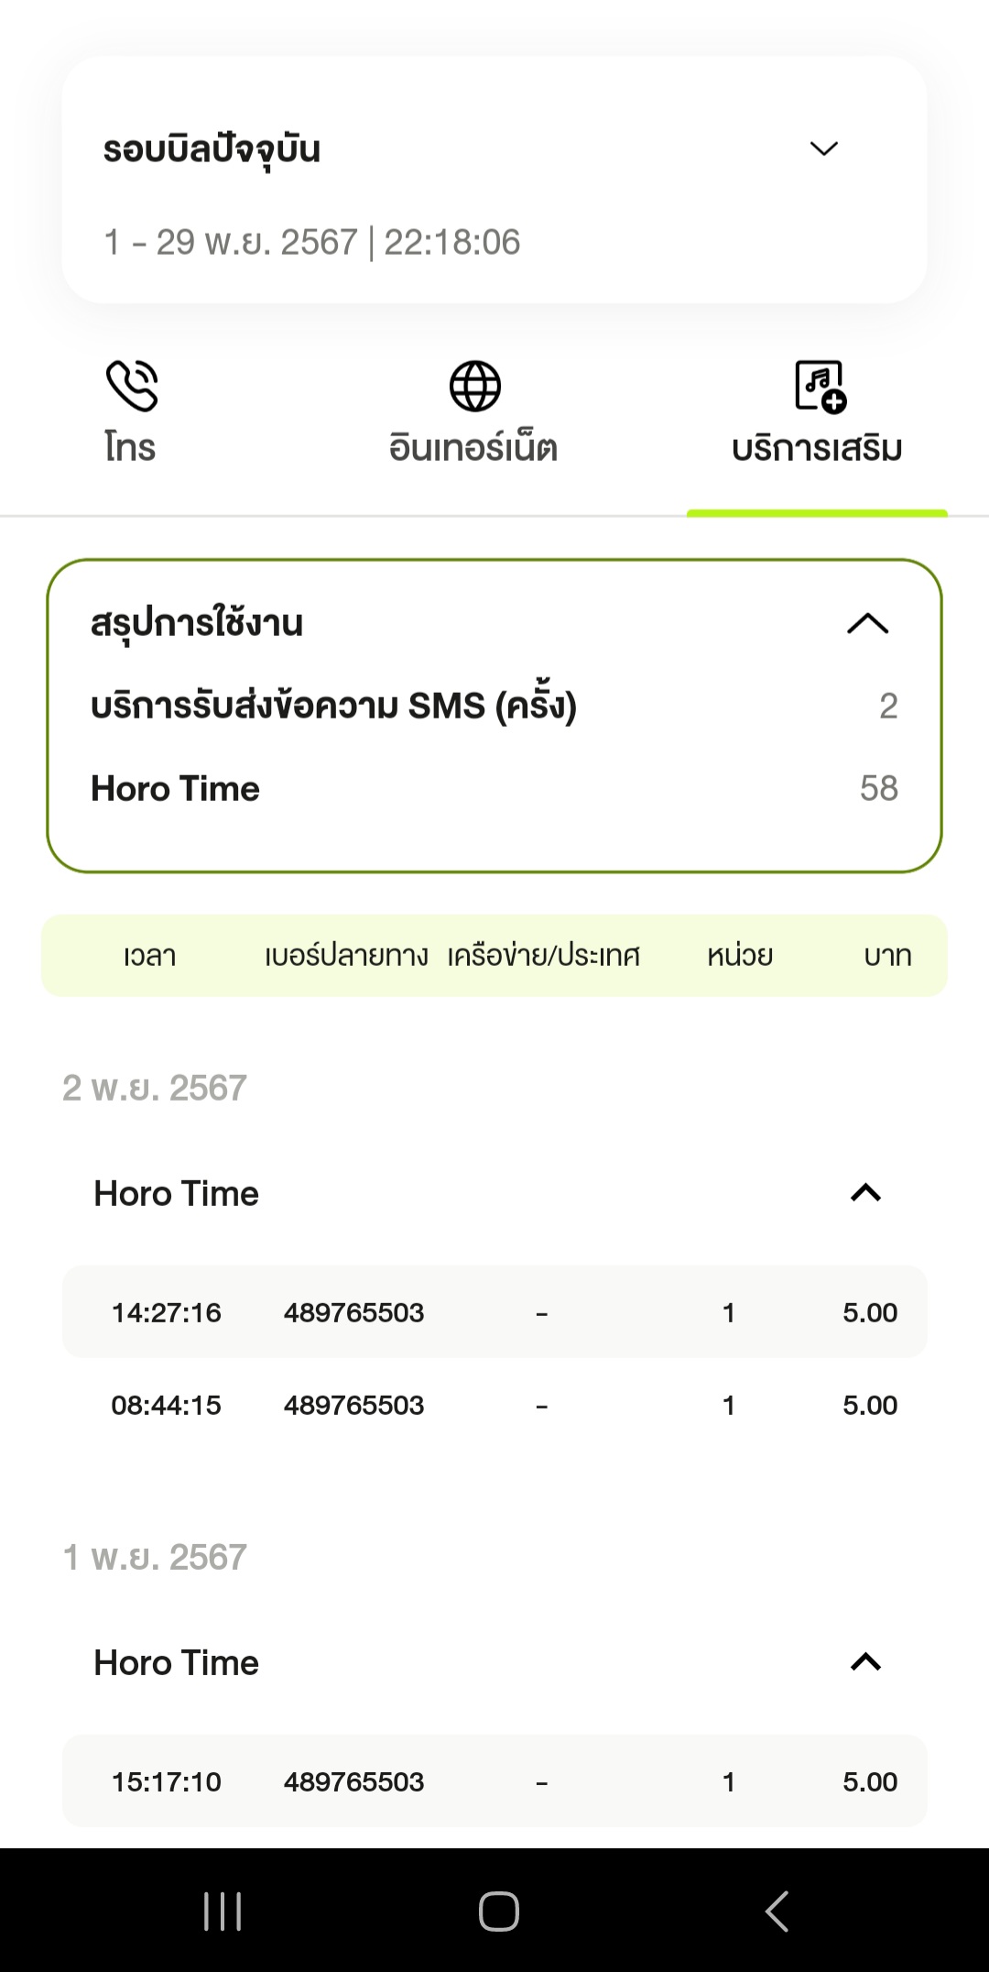This screenshot has height=1972, width=989.
Task: Go back using navigation arrow
Action: point(777,1912)
